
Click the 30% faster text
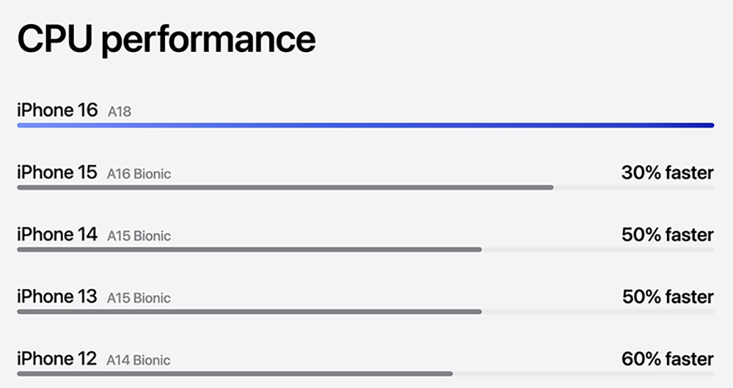point(667,173)
